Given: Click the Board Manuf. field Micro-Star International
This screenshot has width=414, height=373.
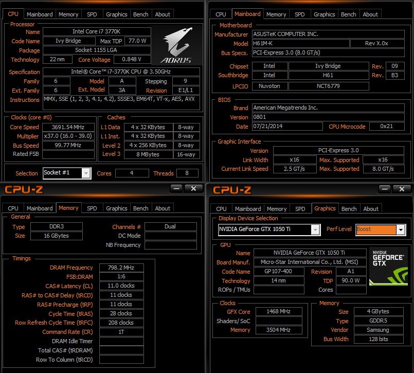Looking at the screenshot, I should click(x=310, y=262).
